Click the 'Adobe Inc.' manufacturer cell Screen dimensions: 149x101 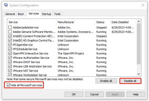coord(64,27)
